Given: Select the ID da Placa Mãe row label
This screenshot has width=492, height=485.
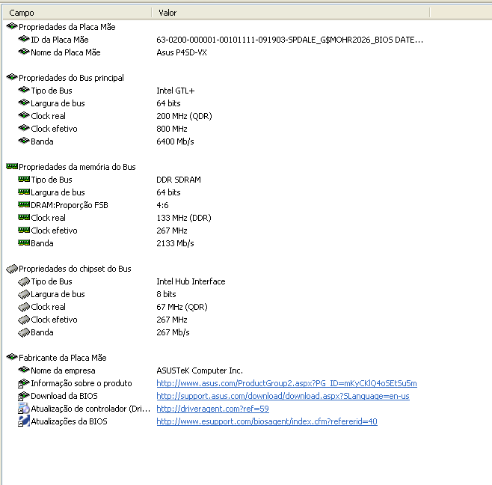Looking at the screenshot, I should click(60, 40).
